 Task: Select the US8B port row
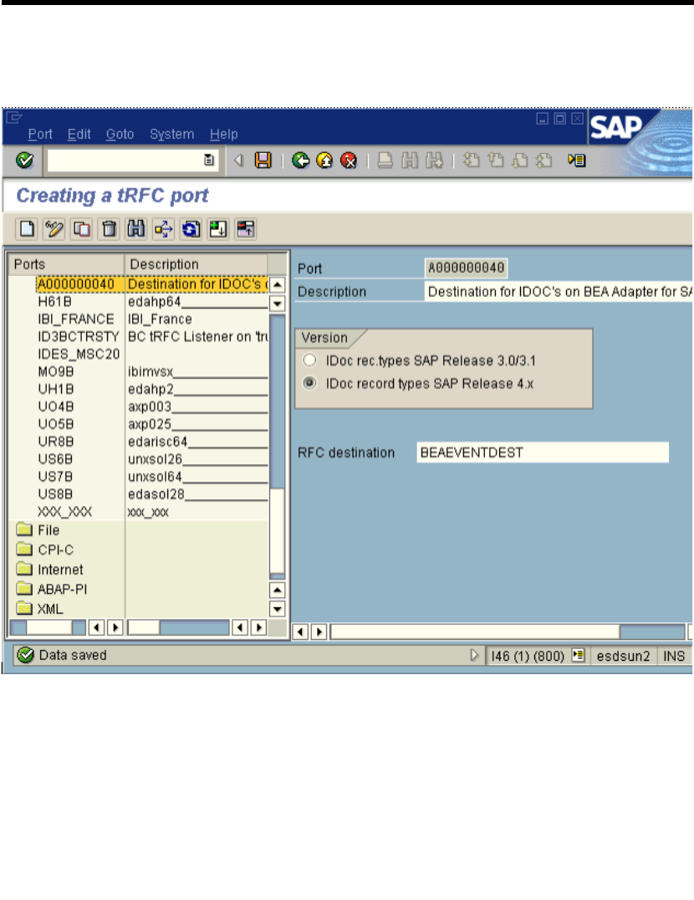tap(55, 494)
